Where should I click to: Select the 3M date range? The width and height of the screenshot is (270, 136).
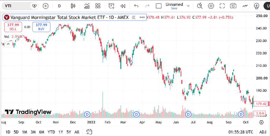[33, 132]
